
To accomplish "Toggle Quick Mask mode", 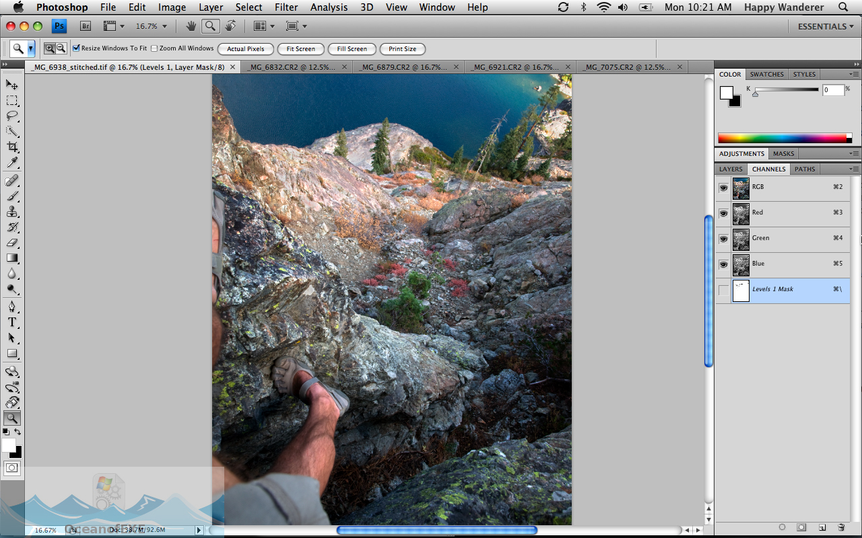I will [12, 467].
